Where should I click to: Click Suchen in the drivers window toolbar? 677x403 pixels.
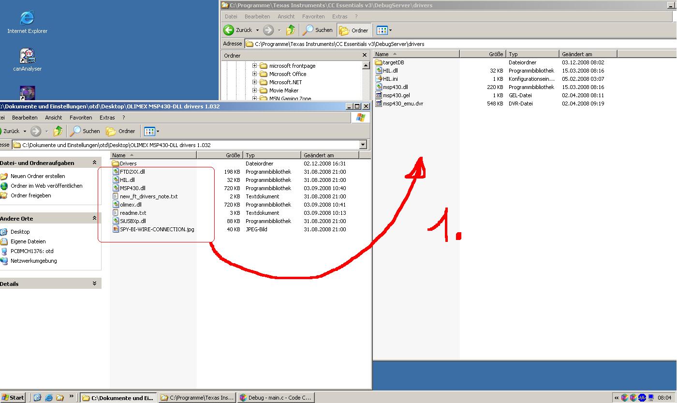click(x=318, y=30)
